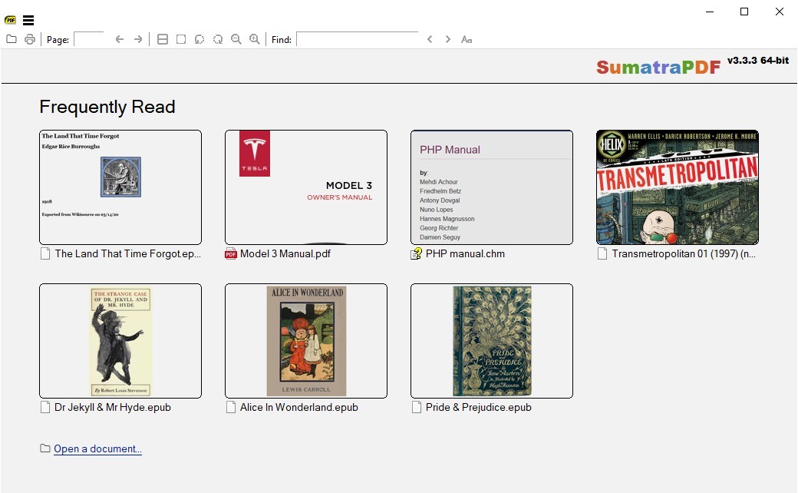The height and width of the screenshot is (493, 798).
Task: Open the hamburger menu
Action: [x=28, y=21]
